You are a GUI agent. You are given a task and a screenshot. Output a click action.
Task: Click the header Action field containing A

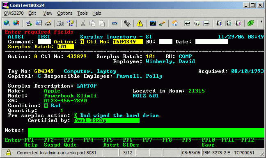click(82, 42)
